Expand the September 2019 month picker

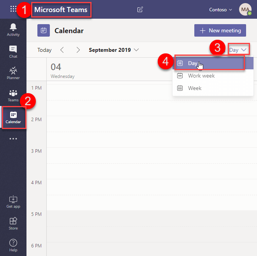[113, 50]
